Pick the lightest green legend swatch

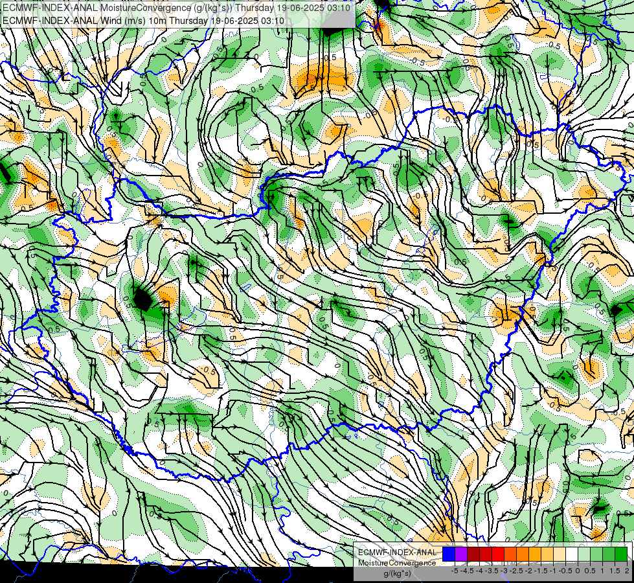(584, 554)
